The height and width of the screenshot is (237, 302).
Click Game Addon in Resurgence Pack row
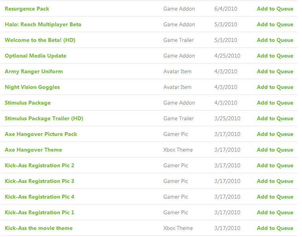tap(179, 9)
